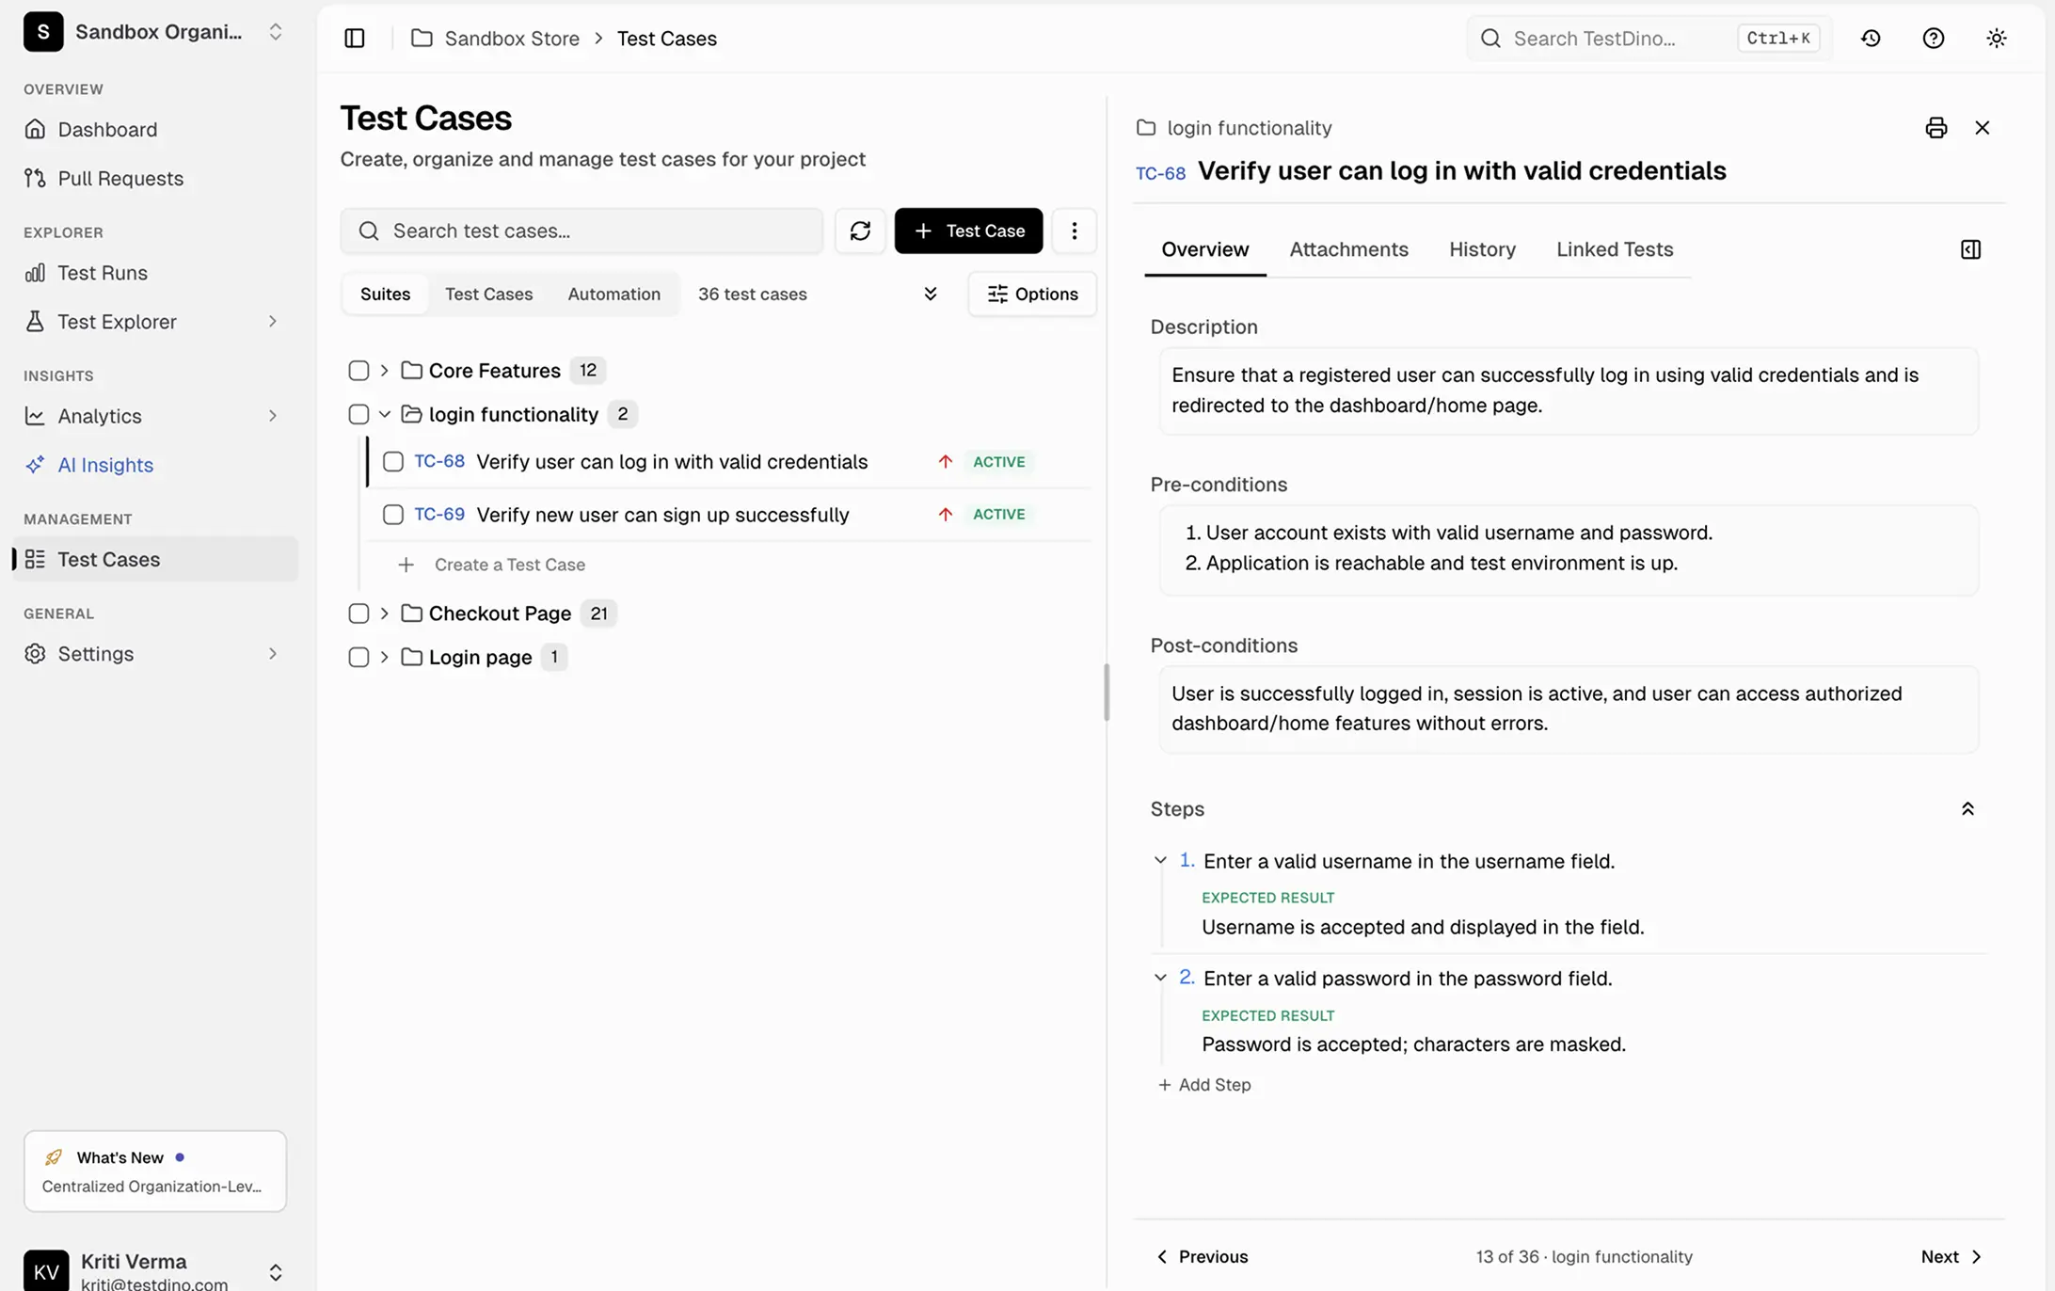Check the Core Features suite checkbox
The height and width of the screenshot is (1291, 2055).
[x=358, y=371]
